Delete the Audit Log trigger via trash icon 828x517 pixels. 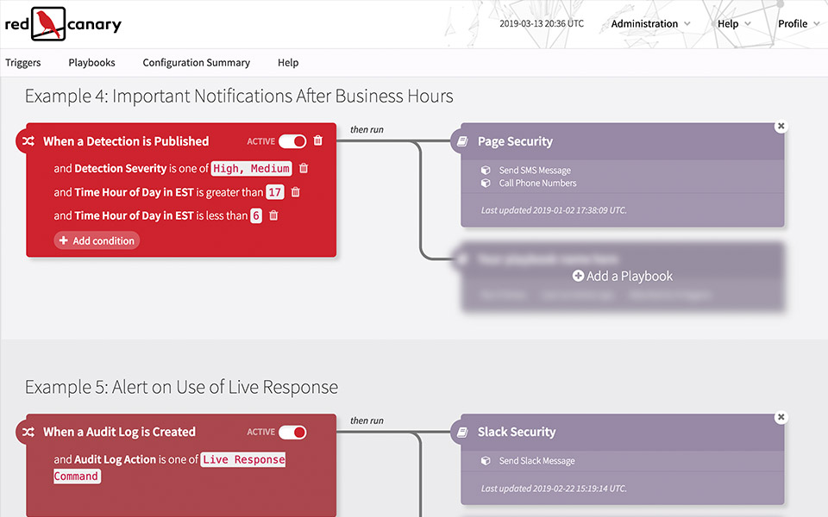[318, 432]
